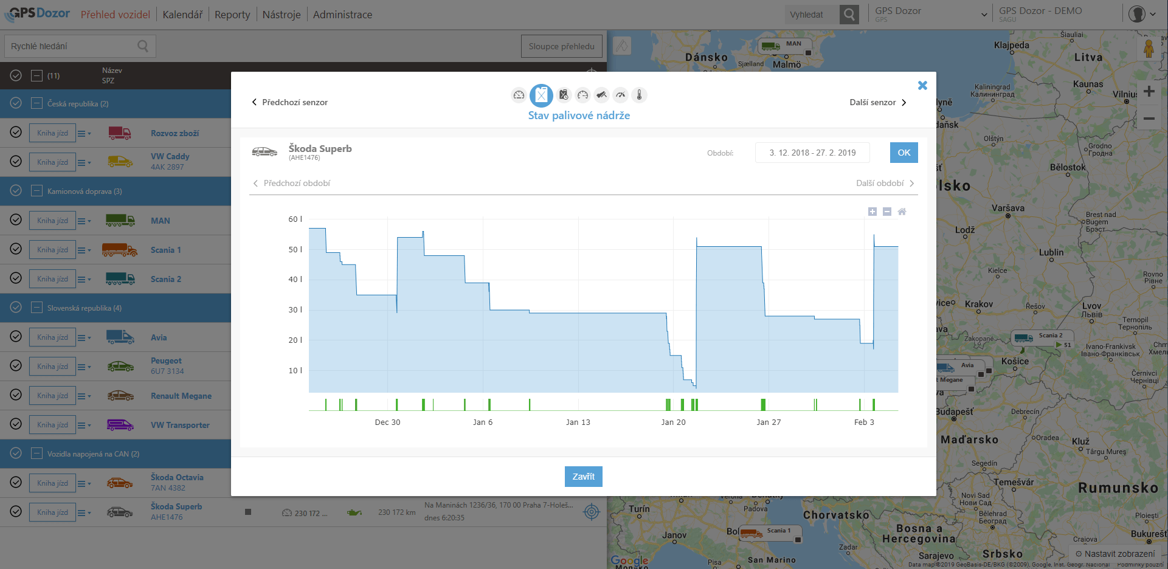
Task: Open the Kalendář menu
Action: (x=182, y=15)
